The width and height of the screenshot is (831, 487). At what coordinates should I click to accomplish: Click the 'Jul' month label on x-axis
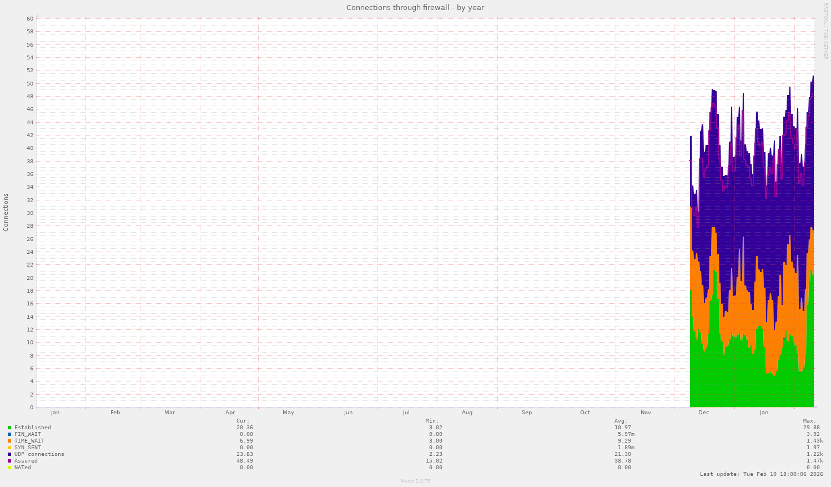pyautogui.click(x=406, y=413)
